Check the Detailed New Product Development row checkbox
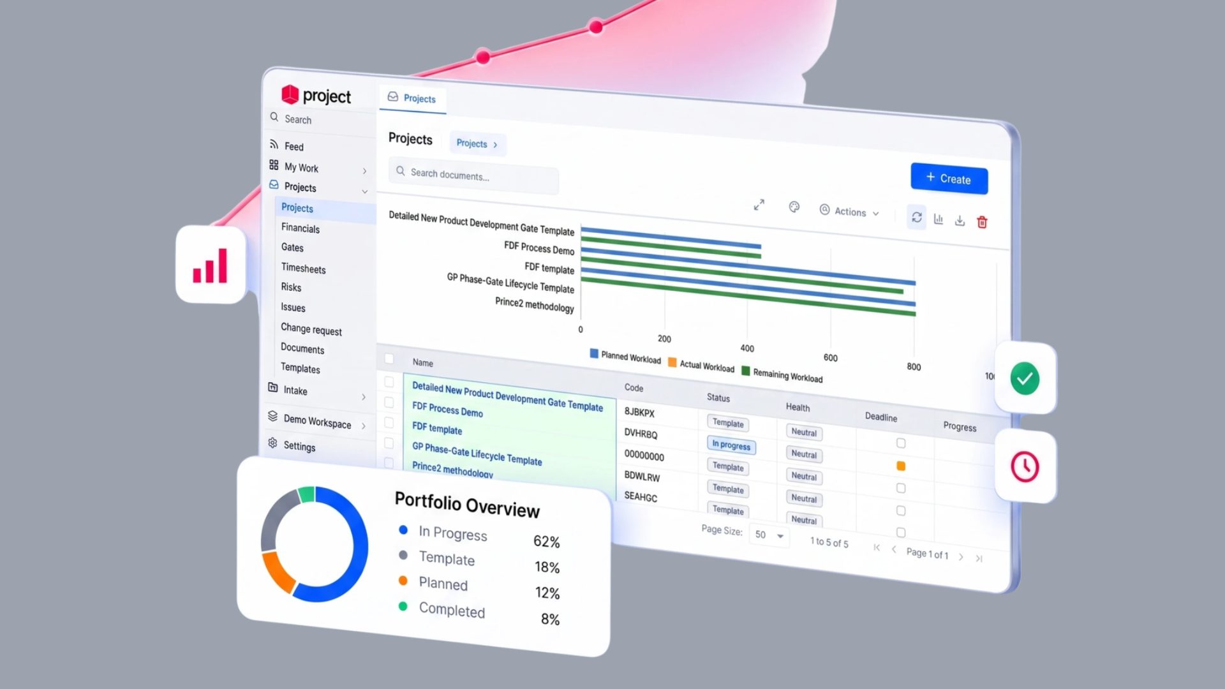The height and width of the screenshot is (689, 1225). pos(389,382)
